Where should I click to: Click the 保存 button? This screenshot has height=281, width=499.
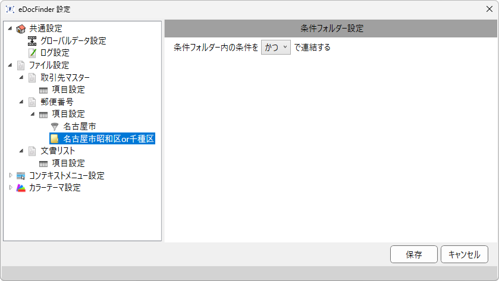point(414,254)
